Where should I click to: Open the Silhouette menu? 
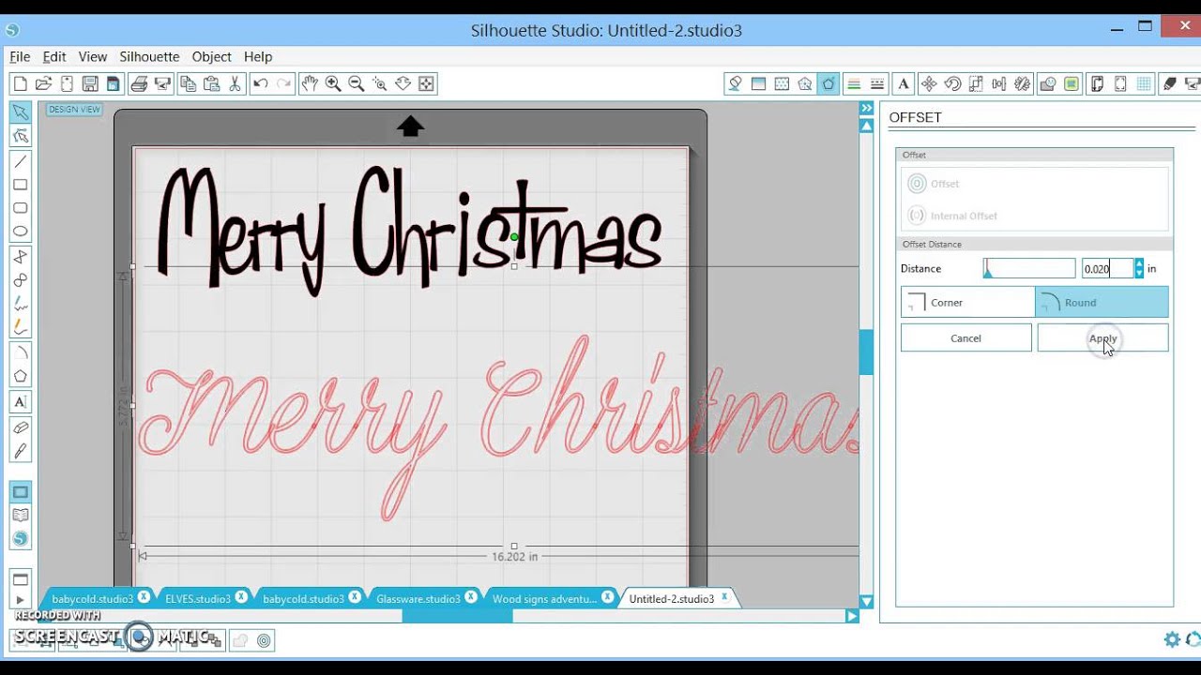click(149, 56)
